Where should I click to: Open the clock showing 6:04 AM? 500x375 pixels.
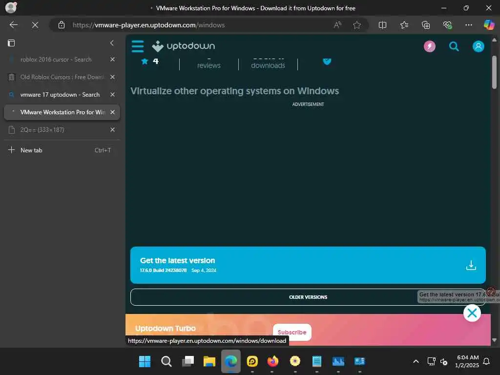(x=467, y=361)
